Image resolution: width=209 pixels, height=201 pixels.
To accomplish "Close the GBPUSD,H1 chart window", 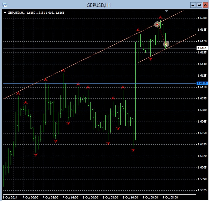I will coord(205,5).
